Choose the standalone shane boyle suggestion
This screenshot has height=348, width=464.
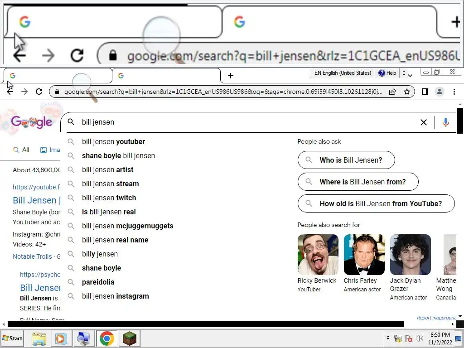(x=101, y=268)
